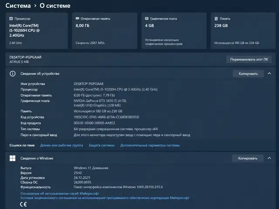The width and height of the screenshot is (279, 209).
Task: Click the Windows logo icon
Action: [x=13, y=158]
